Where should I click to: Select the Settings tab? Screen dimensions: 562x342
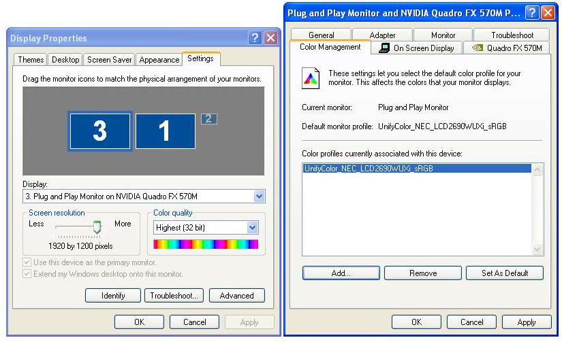point(200,58)
